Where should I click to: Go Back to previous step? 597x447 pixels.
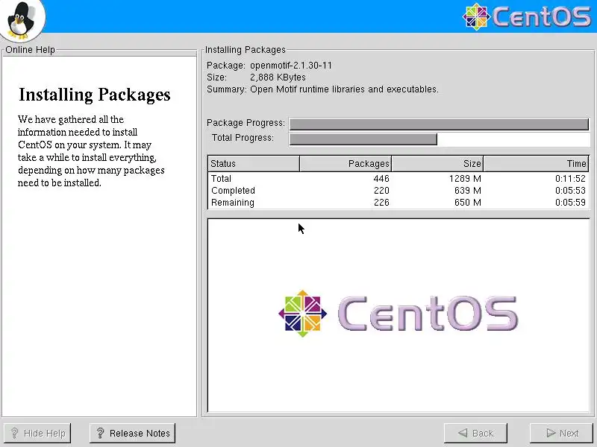[475, 433]
